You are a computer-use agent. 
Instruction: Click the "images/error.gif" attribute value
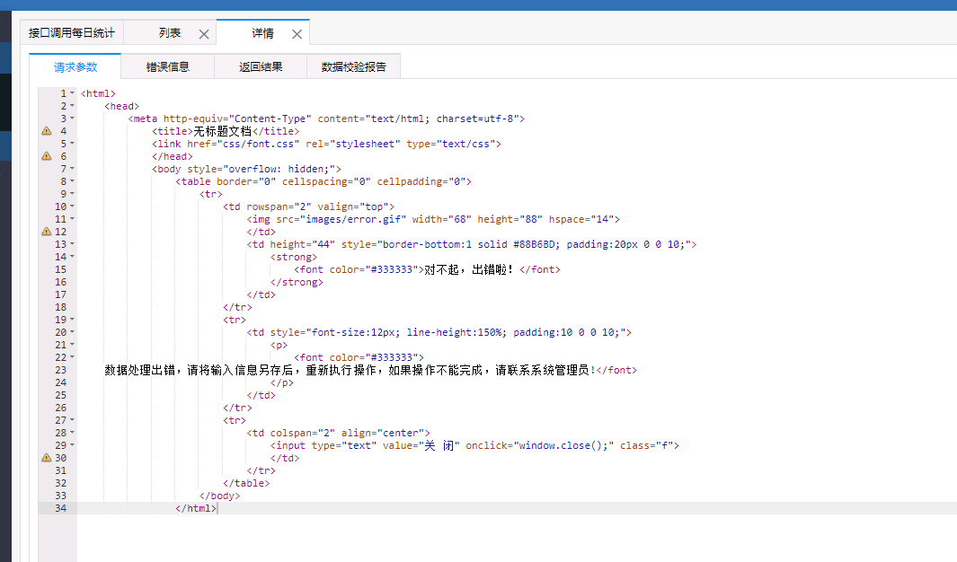[x=353, y=219]
